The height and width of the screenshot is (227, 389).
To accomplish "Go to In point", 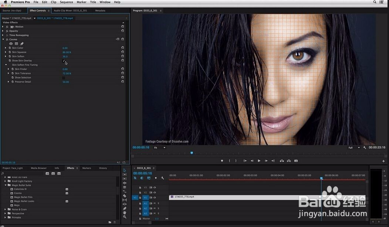I will pos(245,161).
